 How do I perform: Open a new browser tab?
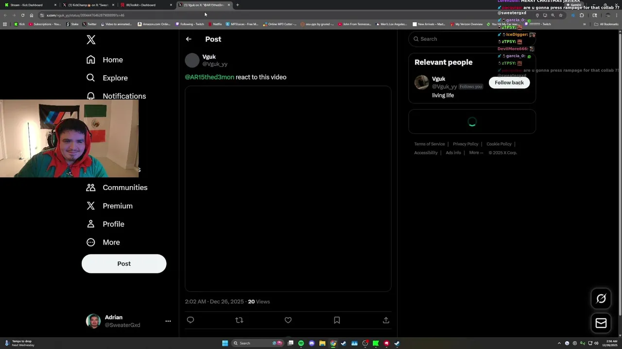(x=238, y=5)
